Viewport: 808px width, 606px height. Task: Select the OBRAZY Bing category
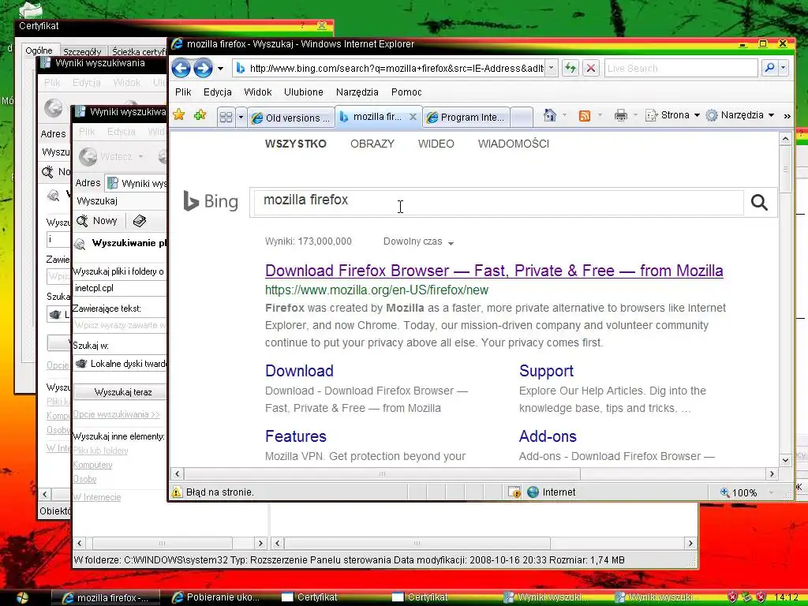(x=372, y=144)
